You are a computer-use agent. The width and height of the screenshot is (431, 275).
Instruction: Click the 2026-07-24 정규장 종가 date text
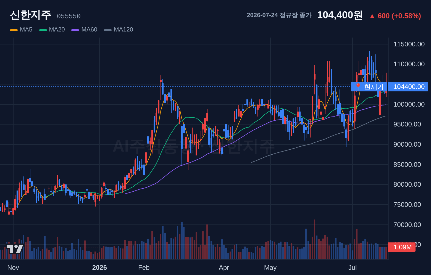point(279,15)
